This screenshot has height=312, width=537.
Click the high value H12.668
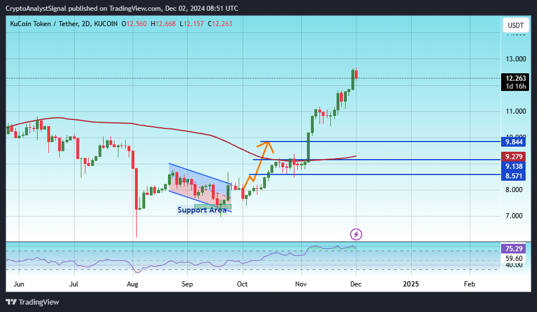point(163,24)
